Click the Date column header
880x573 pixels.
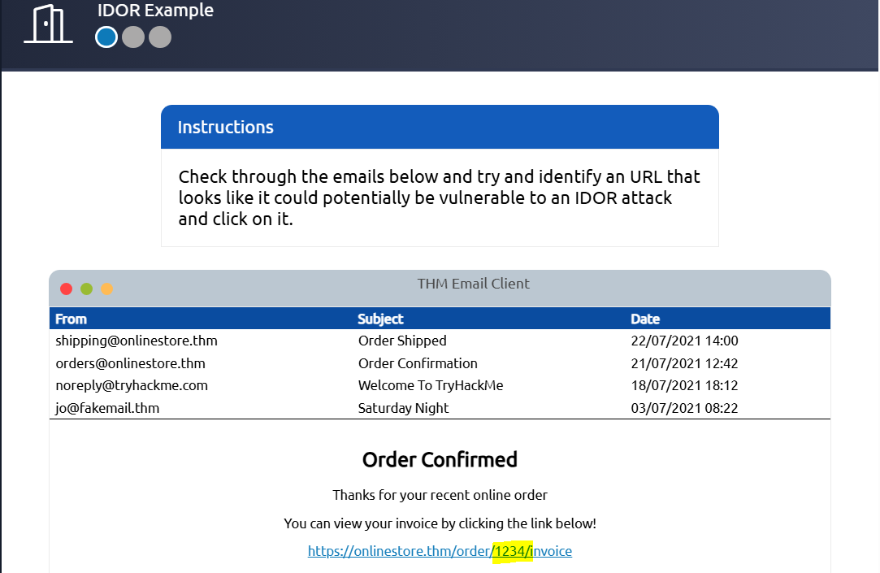(x=645, y=319)
